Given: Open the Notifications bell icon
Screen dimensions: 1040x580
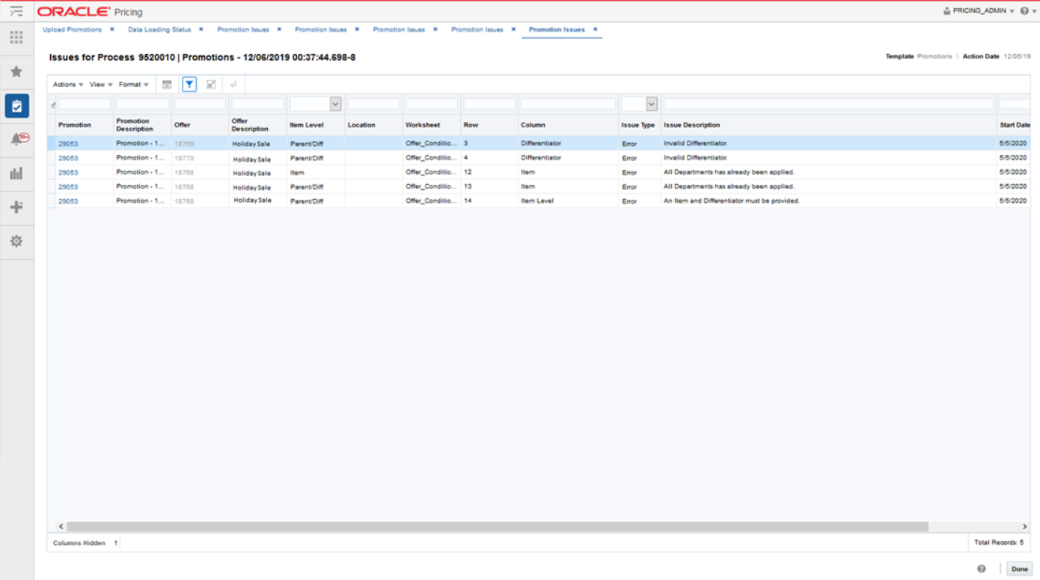Looking at the screenshot, I should point(18,139).
